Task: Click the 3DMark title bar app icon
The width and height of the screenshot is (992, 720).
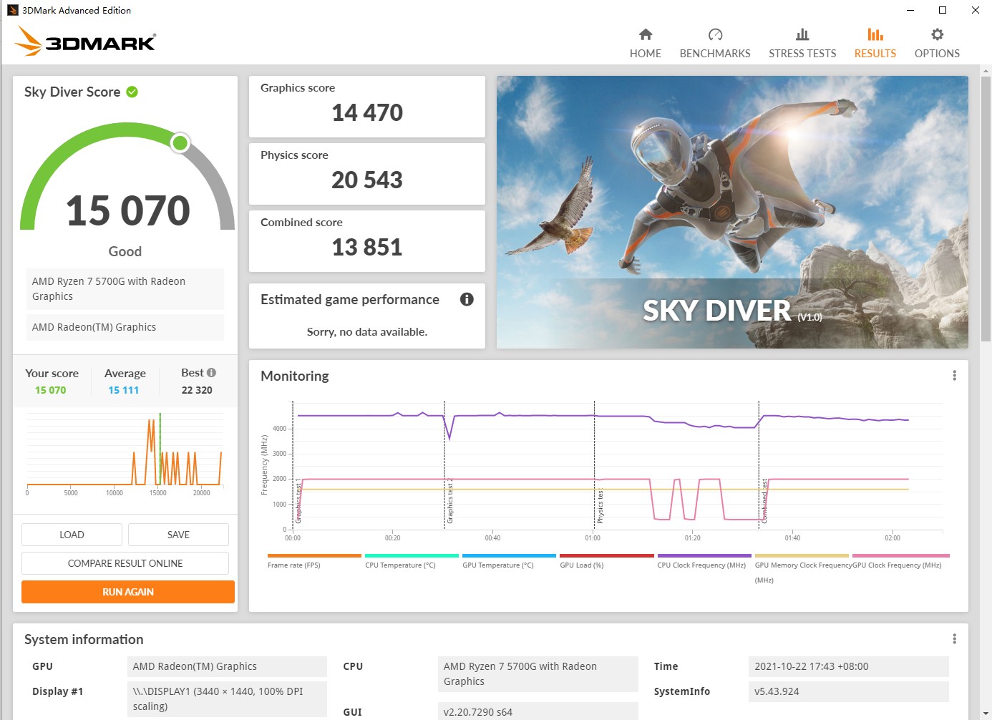Action: click(12, 10)
